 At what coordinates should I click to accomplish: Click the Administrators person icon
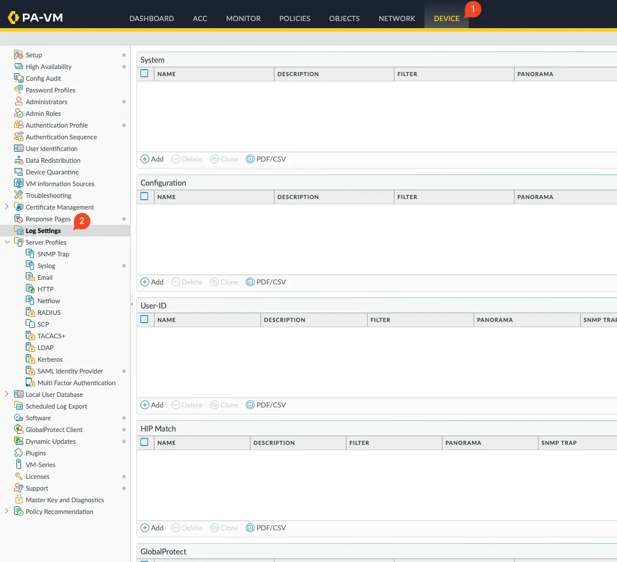click(19, 102)
